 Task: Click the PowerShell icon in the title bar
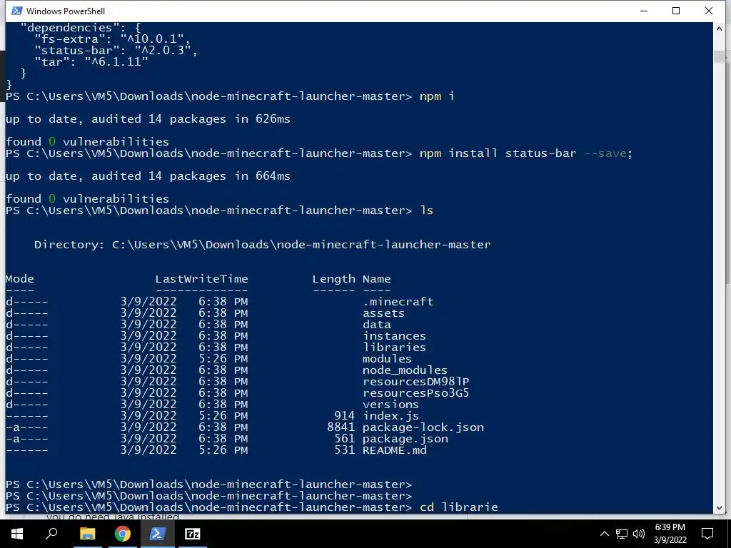[x=17, y=11]
